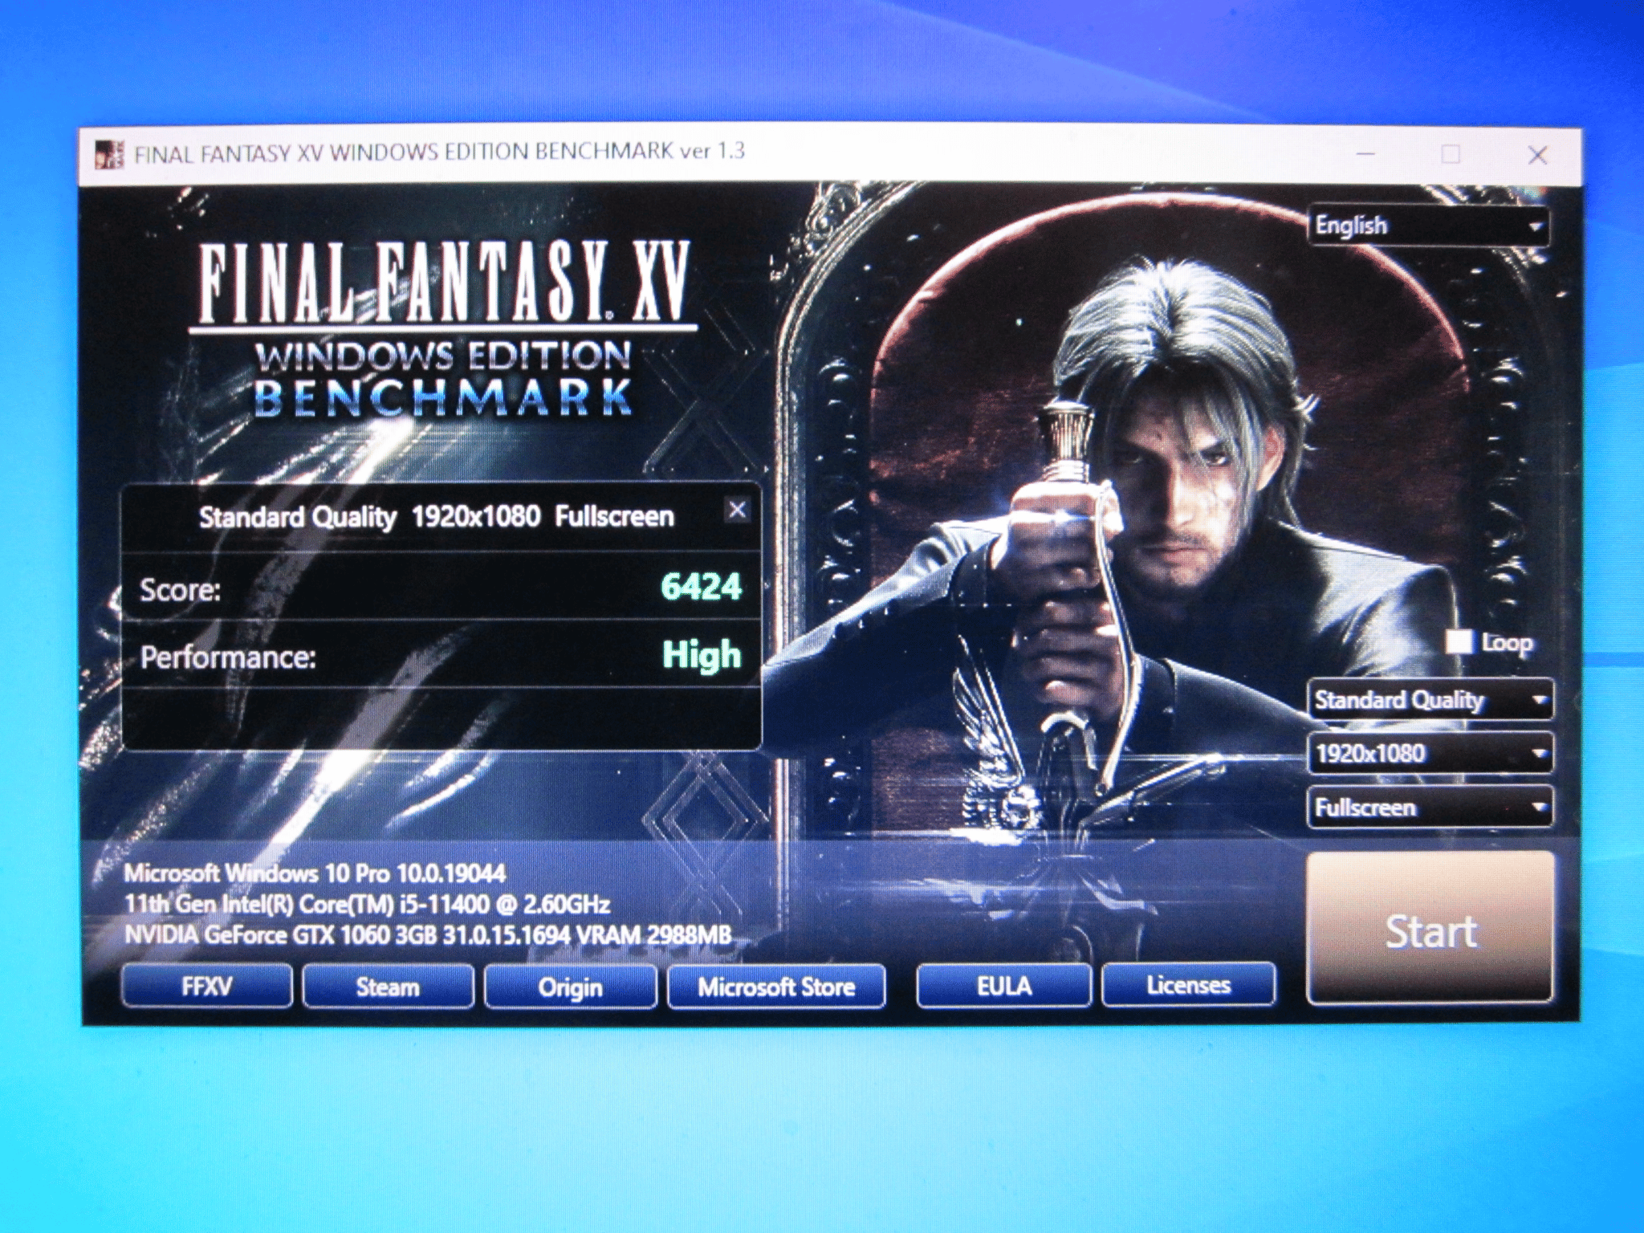Enable the Loop checkbox
The width and height of the screenshot is (1644, 1233).
1459,642
